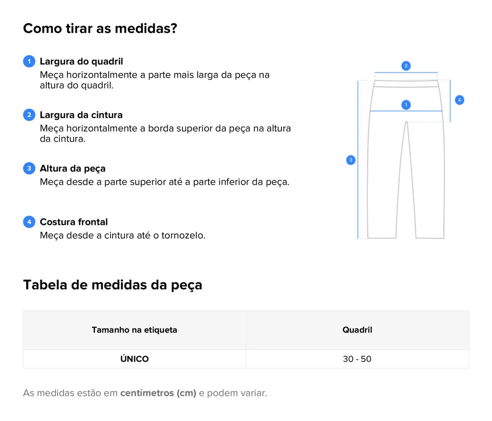Click the blue 2 badge beside Largura da cintura
This screenshot has width=492, height=421.
pos(29,115)
